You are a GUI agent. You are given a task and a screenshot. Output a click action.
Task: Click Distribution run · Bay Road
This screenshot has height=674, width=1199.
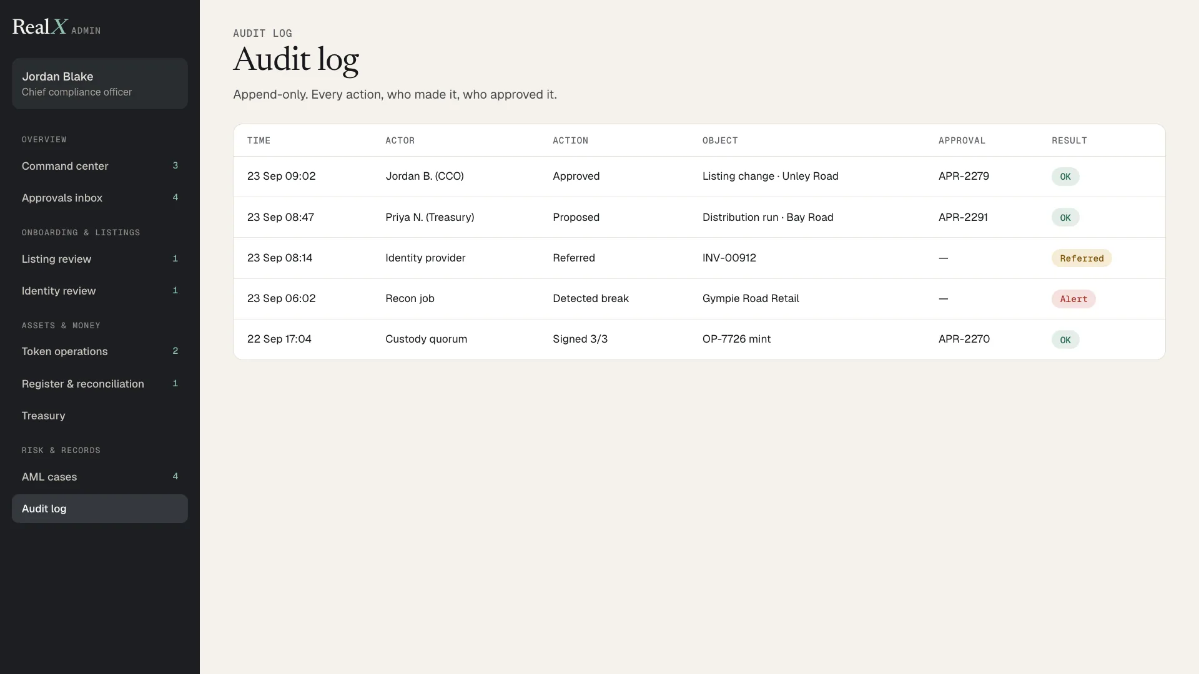(x=767, y=217)
